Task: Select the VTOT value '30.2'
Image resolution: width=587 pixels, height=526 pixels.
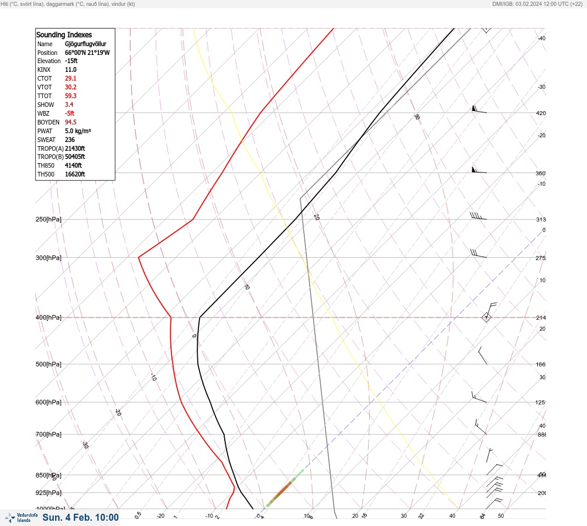Action: [x=71, y=87]
